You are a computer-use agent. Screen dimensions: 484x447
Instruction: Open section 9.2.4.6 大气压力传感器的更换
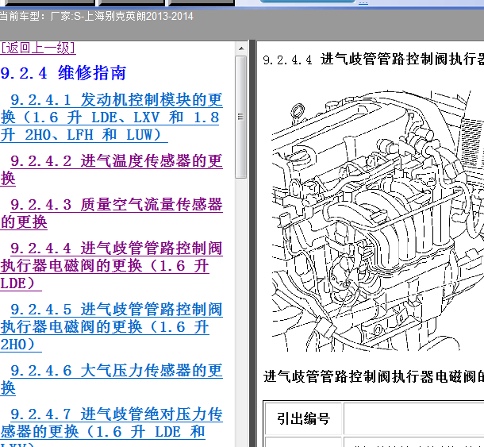pos(111,379)
